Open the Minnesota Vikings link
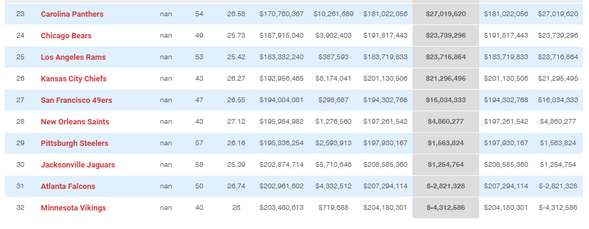The image size is (589, 229). (73, 208)
